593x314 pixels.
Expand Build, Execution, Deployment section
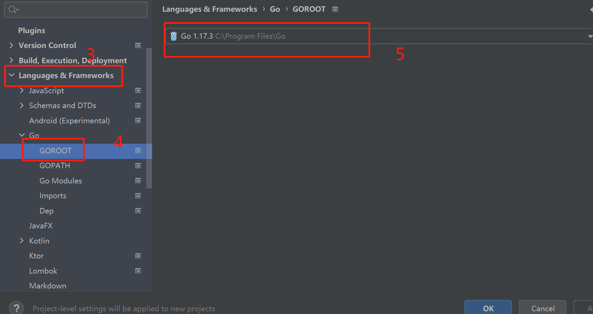click(x=11, y=60)
